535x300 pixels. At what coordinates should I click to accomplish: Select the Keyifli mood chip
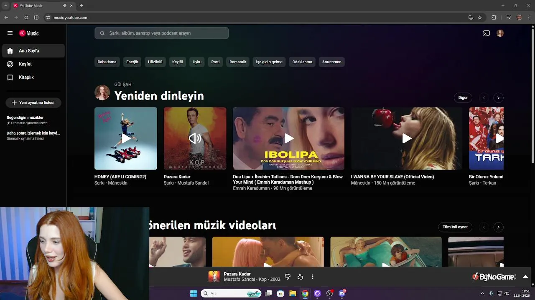[x=178, y=62]
